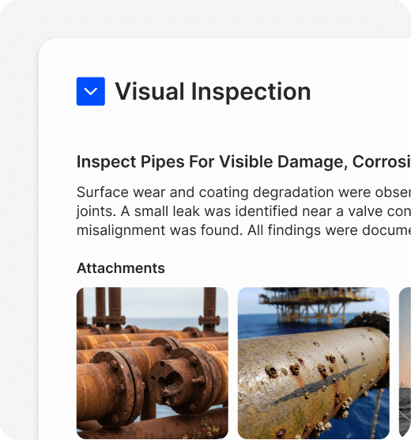The width and height of the screenshot is (411, 440).
Task: Open the rusty flanged pipes attachment
Action: pyautogui.click(x=153, y=363)
